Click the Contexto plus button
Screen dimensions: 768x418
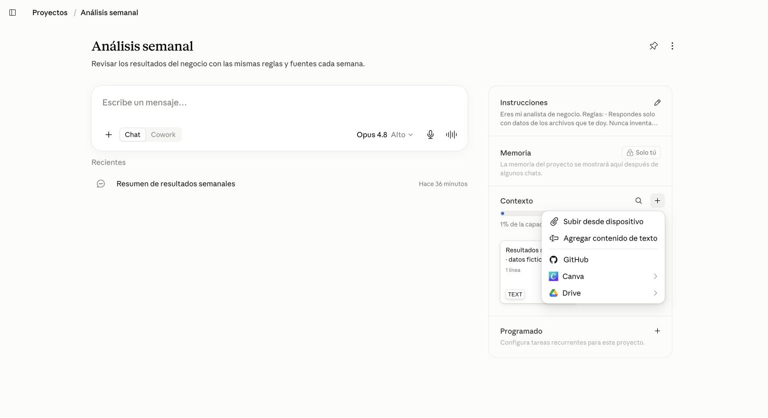coord(657,201)
